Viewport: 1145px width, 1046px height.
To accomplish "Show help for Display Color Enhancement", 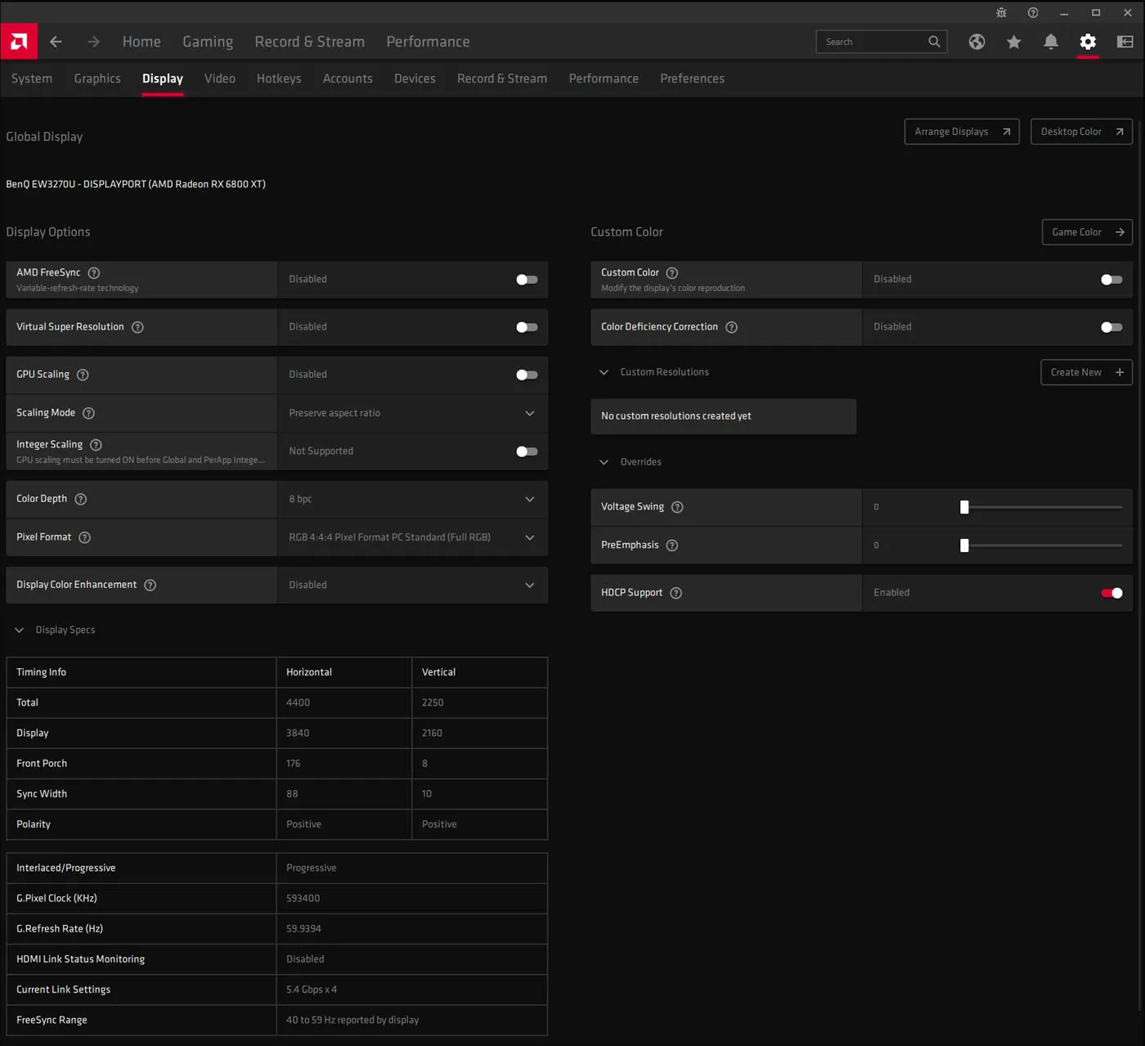I will (x=150, y=585).
